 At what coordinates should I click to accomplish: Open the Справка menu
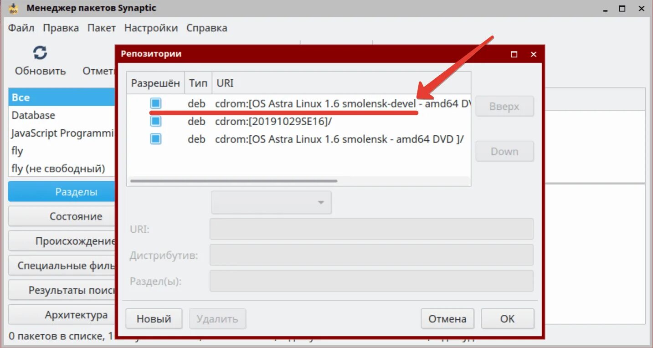click(x=206, y=28)
